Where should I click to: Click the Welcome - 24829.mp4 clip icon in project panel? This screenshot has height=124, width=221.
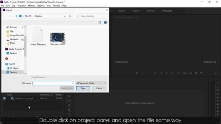point(12,99)
